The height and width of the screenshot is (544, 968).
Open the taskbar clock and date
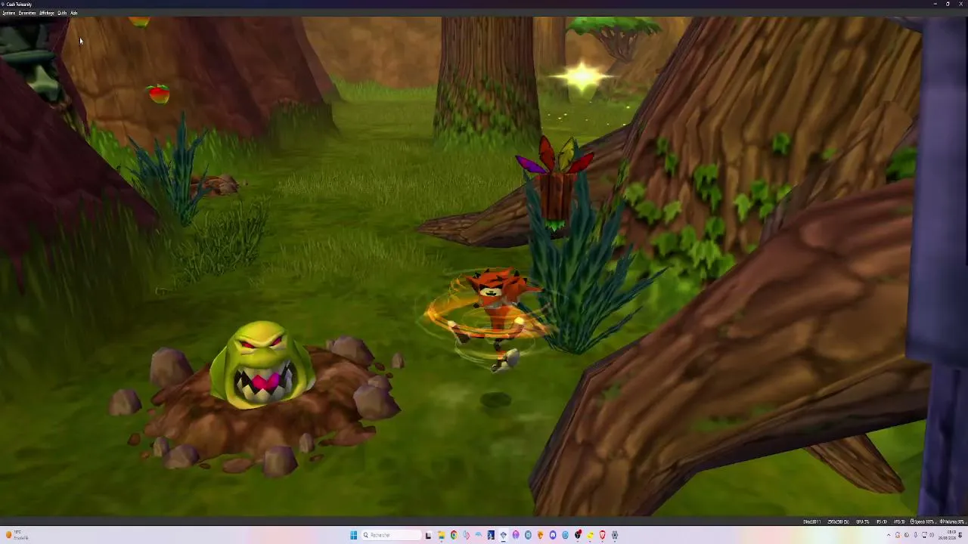tap(948, 535)
